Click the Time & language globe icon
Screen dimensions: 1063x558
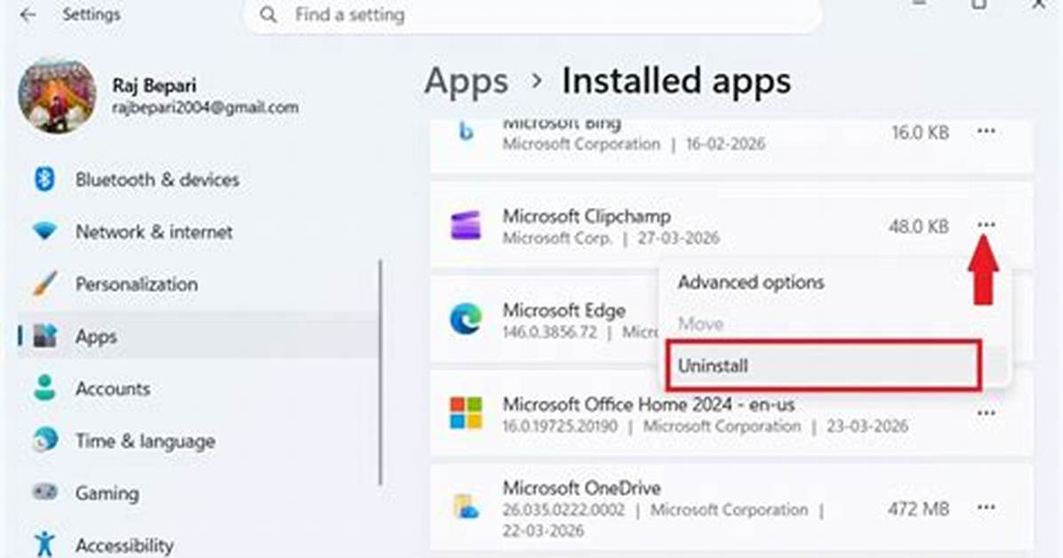click(44, 440)
